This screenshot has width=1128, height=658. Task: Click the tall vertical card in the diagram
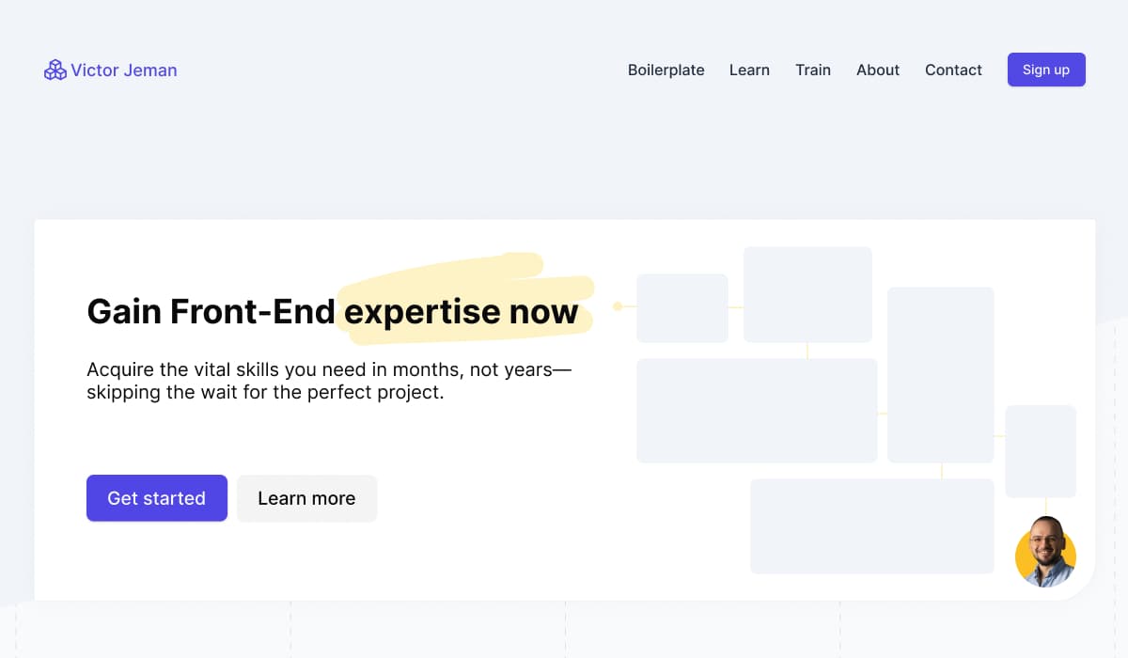940,374
